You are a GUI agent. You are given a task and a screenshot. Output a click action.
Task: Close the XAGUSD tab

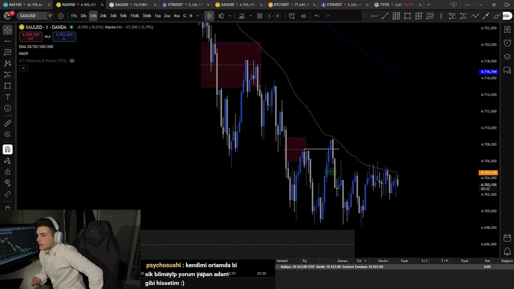click(155, 5)
